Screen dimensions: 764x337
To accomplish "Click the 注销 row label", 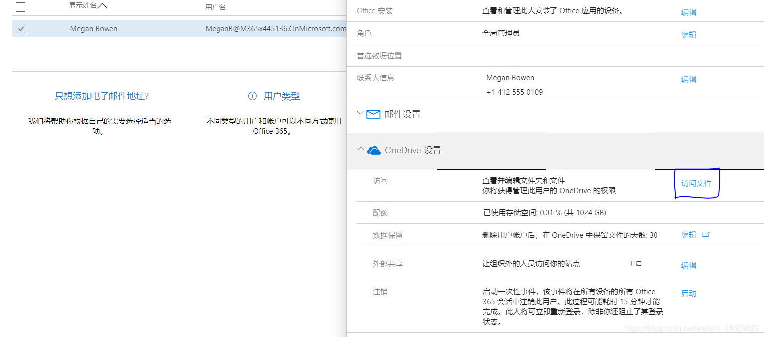I will (380, 292).
